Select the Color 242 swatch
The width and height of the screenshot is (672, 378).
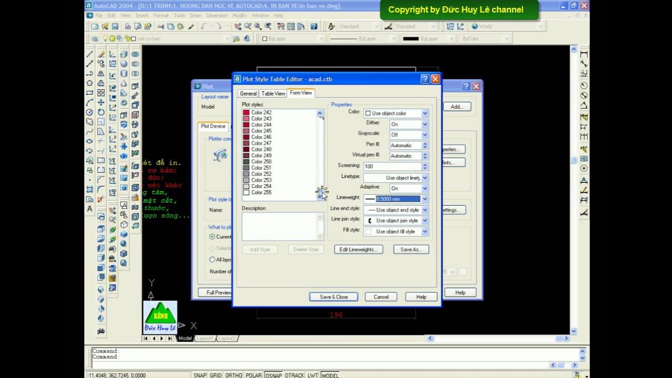pos(246,112)
